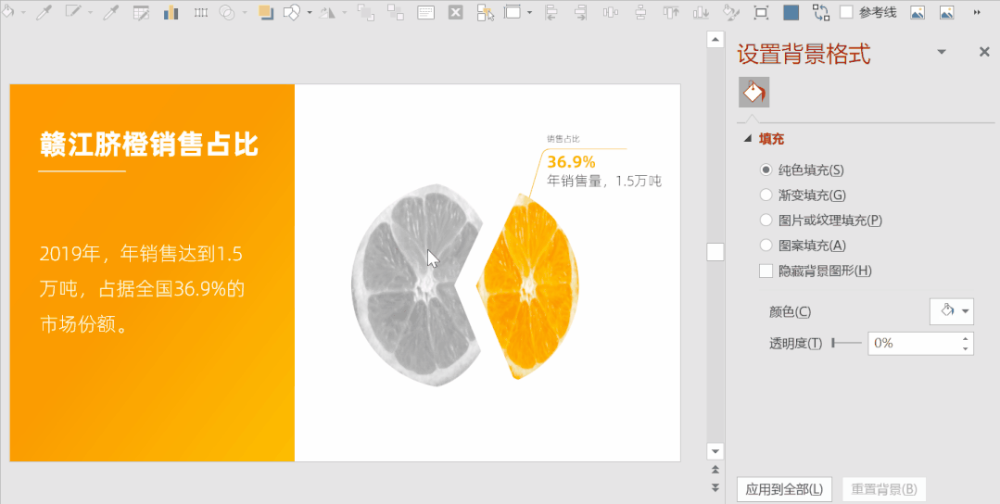The width and height of the screenshot is (1000, 504).
Task: Click the shape fill paint bucket icon
Action: pos(7,12)
